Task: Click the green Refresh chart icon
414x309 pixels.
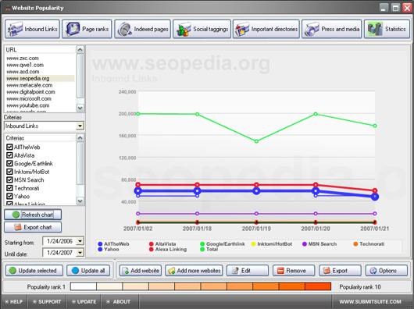Action: (16, 215)
